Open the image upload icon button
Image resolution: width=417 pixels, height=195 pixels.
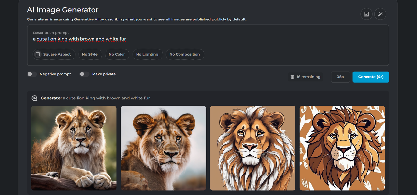click(x=366, y=14)
